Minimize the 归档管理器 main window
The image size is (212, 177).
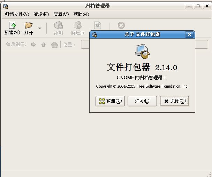(x=189, y=6)
